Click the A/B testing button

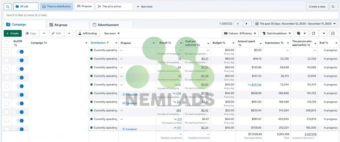tap(88, 34)
